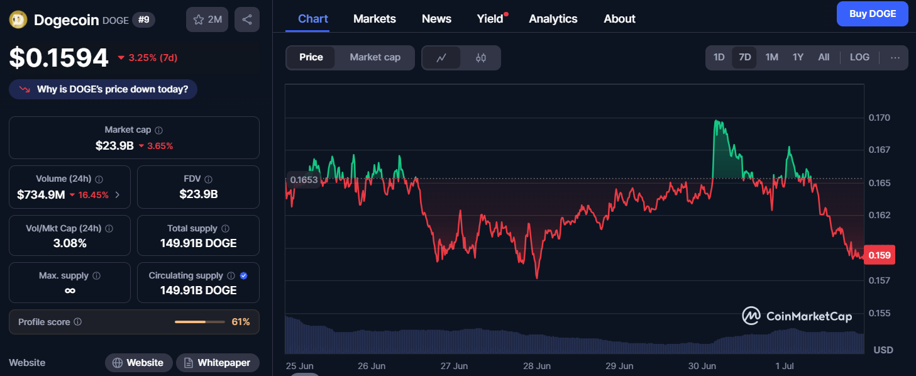The width and height of the screenshot is (916, 376).
Task: Open the Analytics tab
Action: pos(553,19)
